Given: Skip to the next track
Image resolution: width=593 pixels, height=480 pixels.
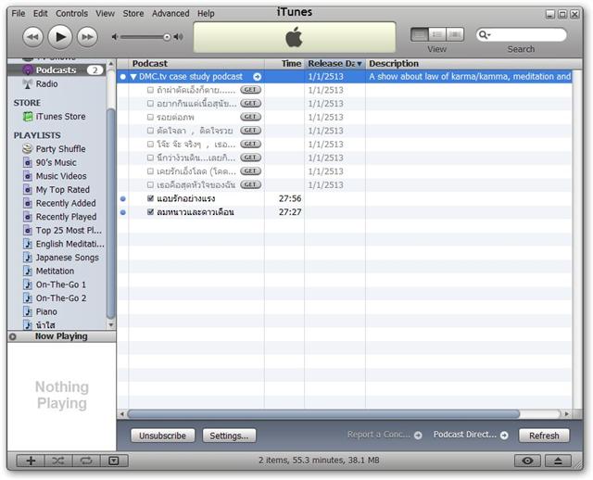Looking at the screenshot, I should [87, 36].
